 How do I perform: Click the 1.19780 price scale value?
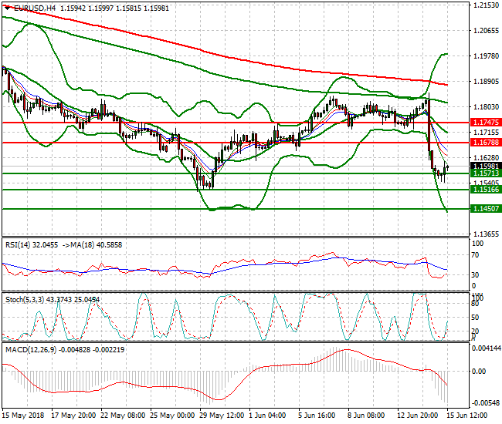(x=486, y=56)
